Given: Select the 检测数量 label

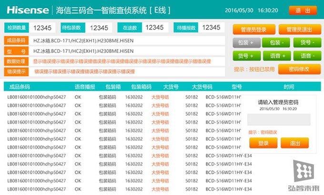Looking at the screenshot, I should pyautogui.click(x=17, y=28).
